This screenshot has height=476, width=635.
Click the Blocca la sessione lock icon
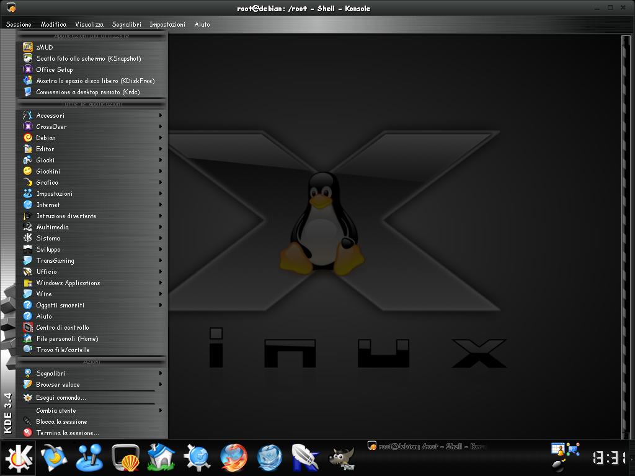27,421
